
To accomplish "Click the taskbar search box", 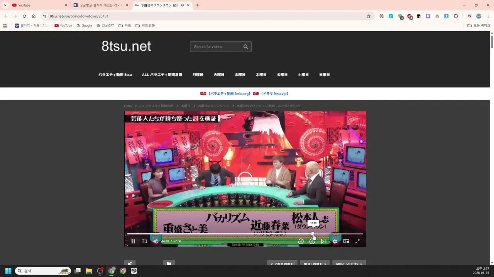I will coord(43,271).
